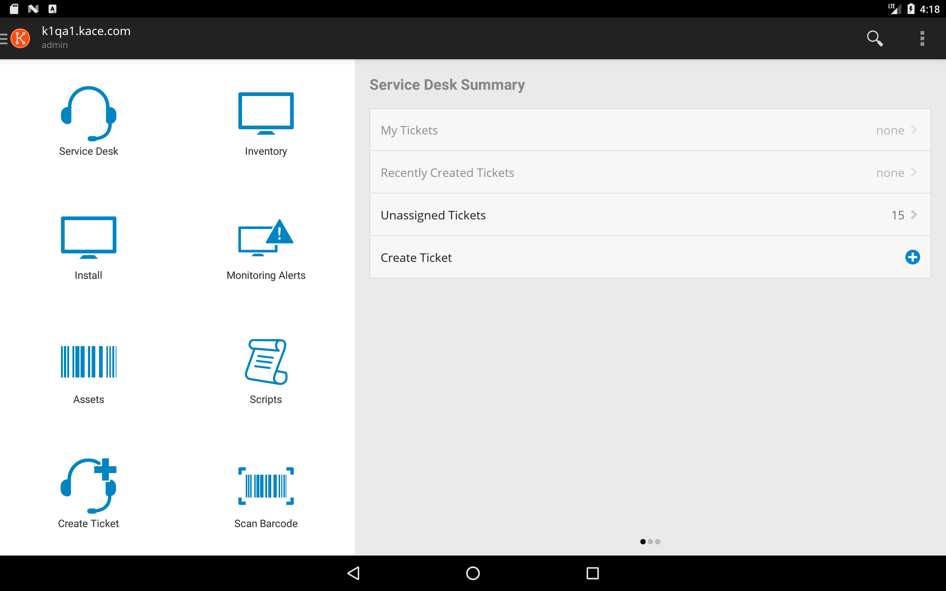Switch to third summary page dot

click(658, 542)
